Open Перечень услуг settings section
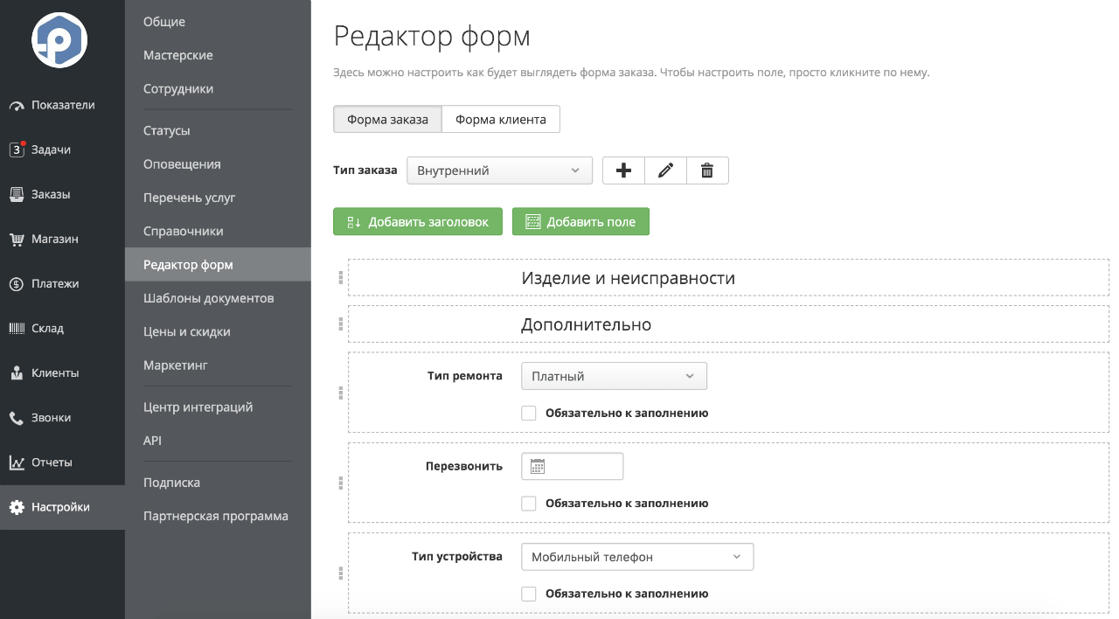Screen dimensions: 1119x619 (190, 198)
